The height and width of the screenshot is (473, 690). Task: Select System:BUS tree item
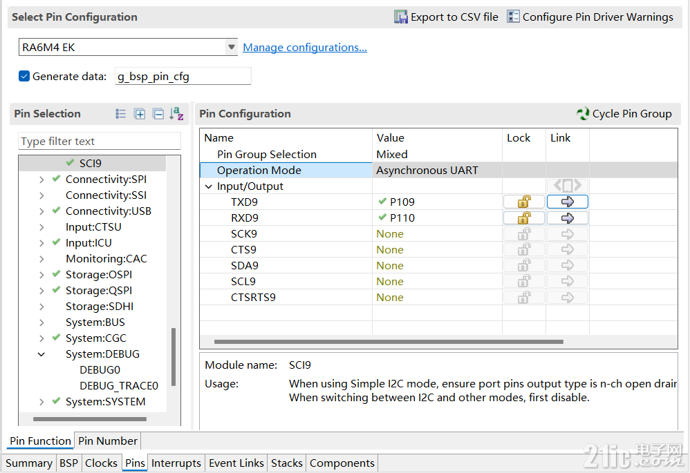coord(95,322)
